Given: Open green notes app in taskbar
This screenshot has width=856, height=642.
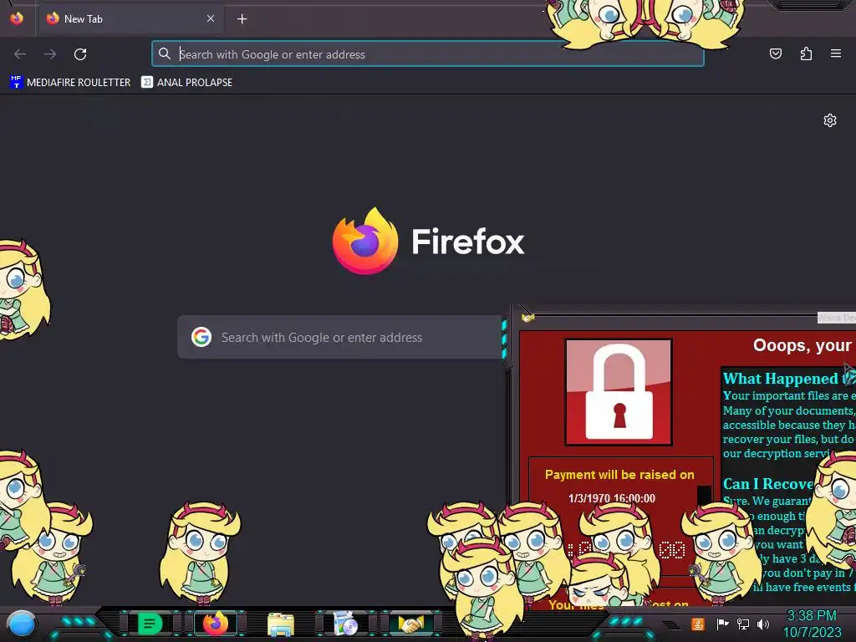Looking at the screenshot, I should click(150, 623).
